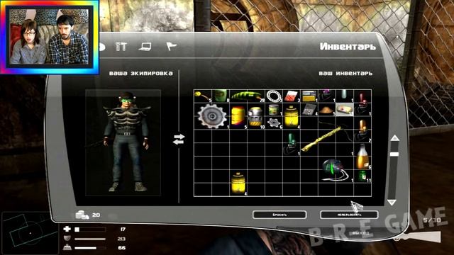Screen dimensions: 454x255
Task: Click the health bar showing 17
Action: point(90,229)
